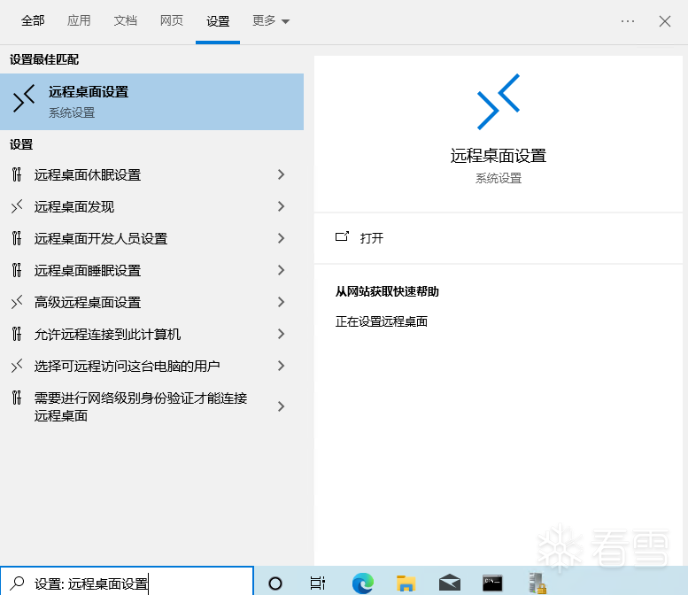The image size is (688, 595).
Task: Launch Microsoft Edge from taskbar
Action: tap(362, 583)
